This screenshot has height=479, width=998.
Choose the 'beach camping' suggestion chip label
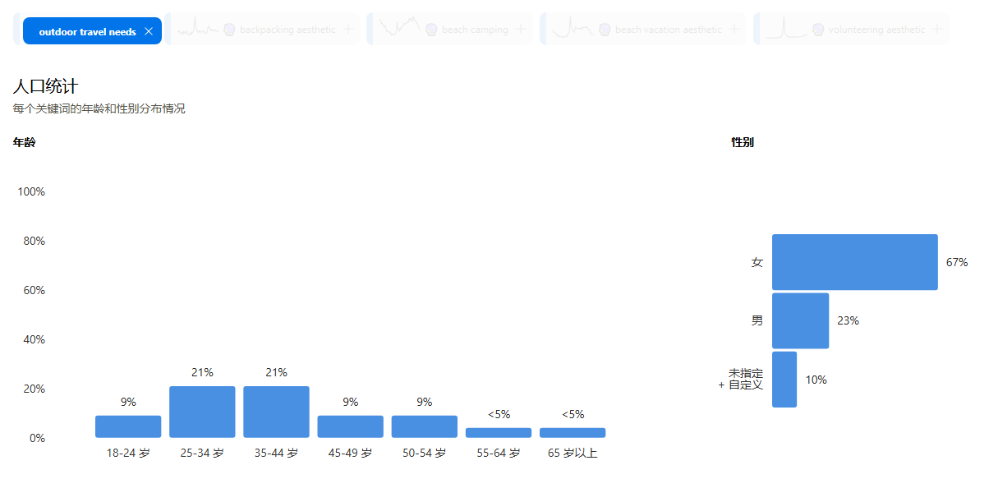pos(475,30)
